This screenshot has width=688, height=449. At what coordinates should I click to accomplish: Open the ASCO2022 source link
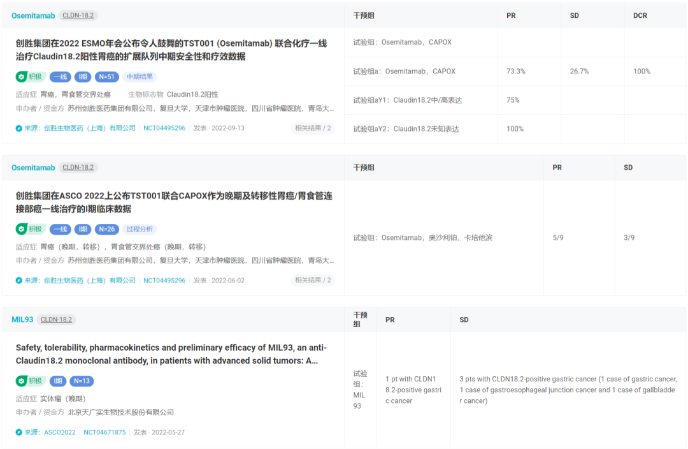(x=59, y=432)
